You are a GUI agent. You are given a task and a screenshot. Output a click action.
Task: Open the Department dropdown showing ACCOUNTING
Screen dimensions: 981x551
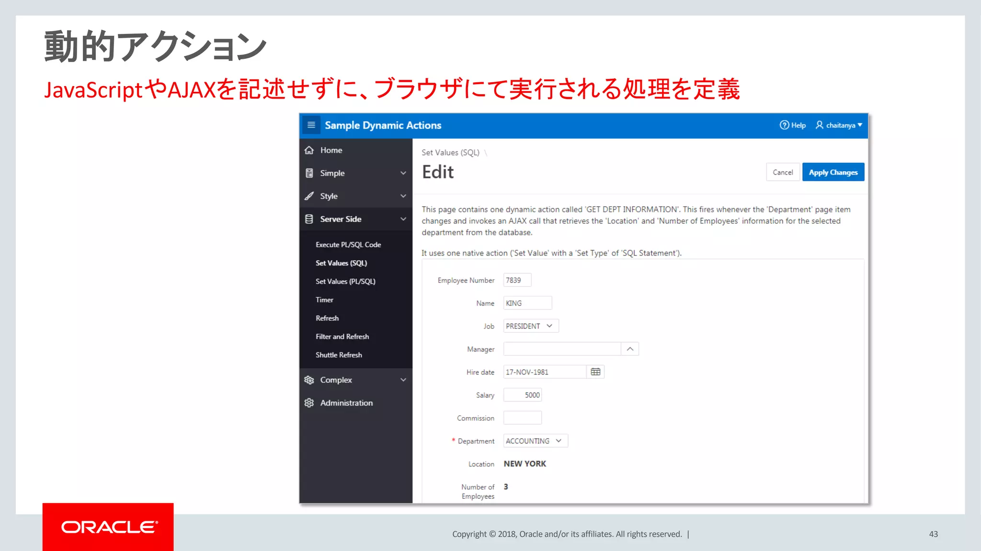(536, 441)
